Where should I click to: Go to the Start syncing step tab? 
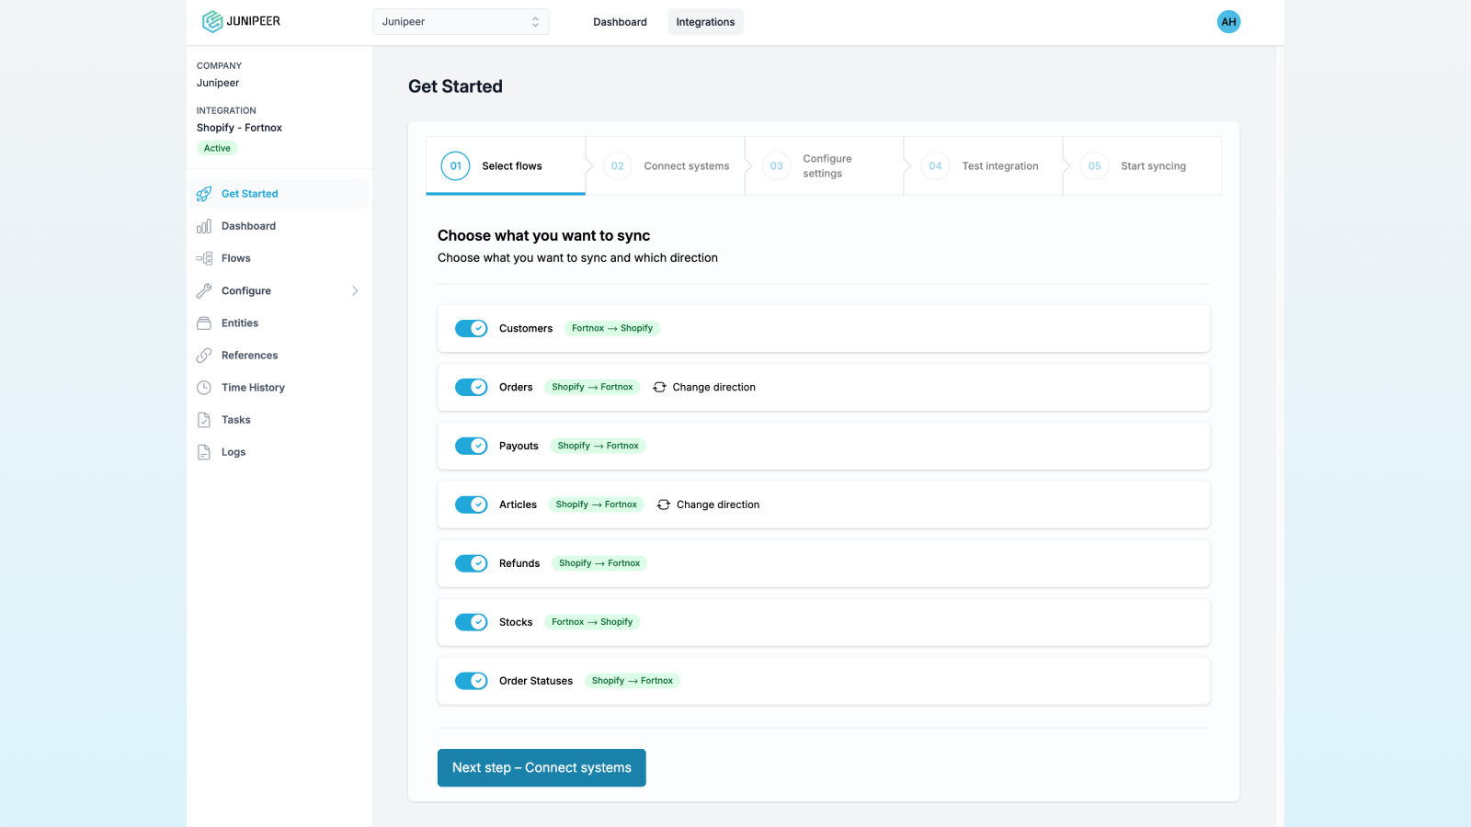(x=1143, y=166)
